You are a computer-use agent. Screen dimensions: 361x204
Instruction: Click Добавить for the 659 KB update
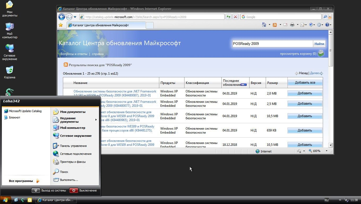(305, 130)
